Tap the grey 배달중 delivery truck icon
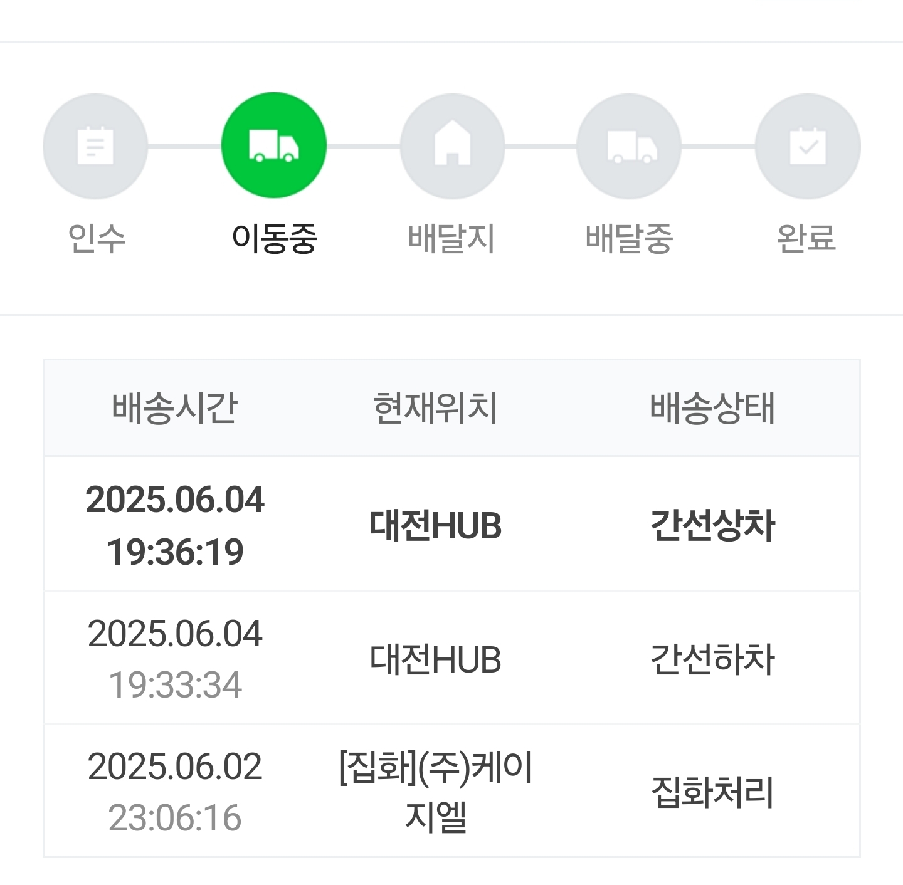Screen dimensions: 903x885 pyautogui.click(x=630, y=146)
